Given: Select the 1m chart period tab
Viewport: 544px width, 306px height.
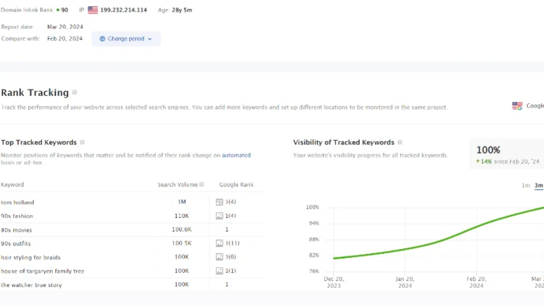Looking at the screenshot, I should click(526, 185).
